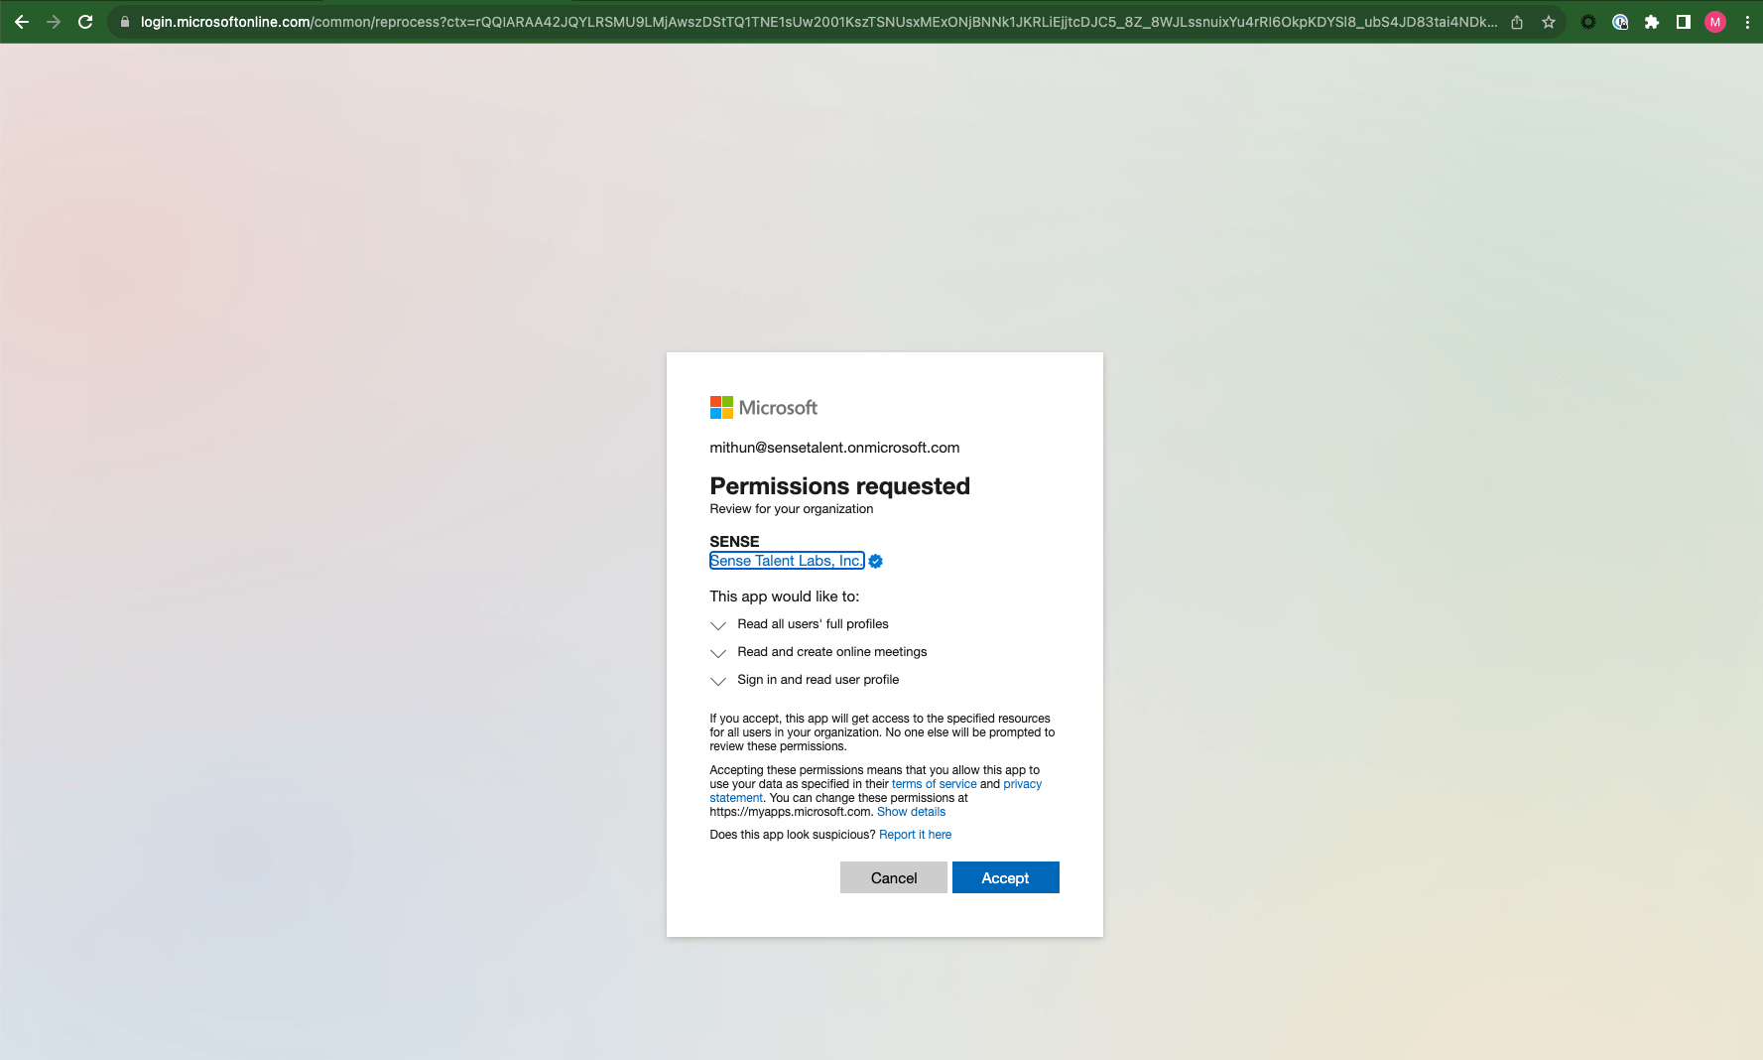1763x1060 pixels.
Task: Open Chrome's three-dot menu
Action: tap(1747, 22)
